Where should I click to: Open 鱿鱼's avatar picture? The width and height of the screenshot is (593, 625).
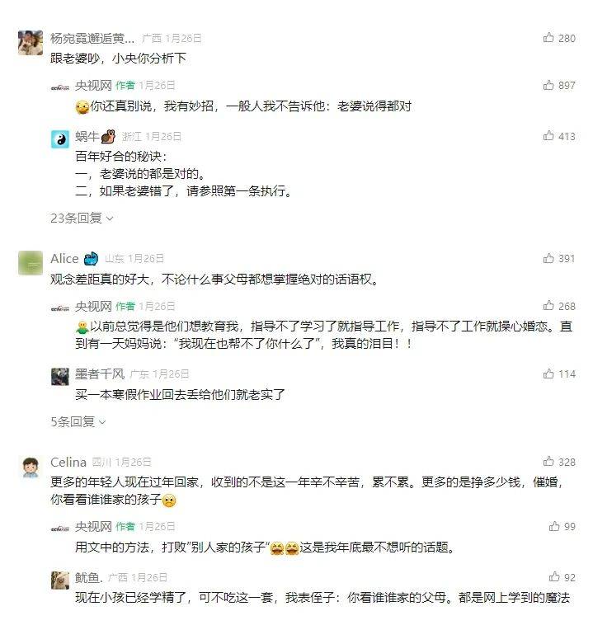(x=60, y=580)
